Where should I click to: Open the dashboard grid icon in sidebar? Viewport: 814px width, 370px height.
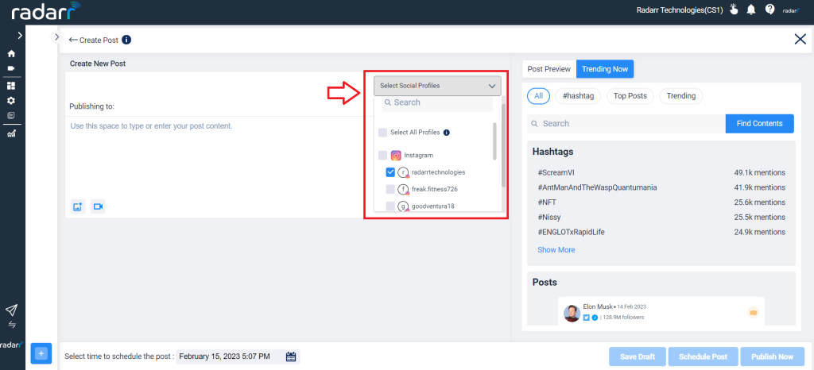(x=11, y=86)
